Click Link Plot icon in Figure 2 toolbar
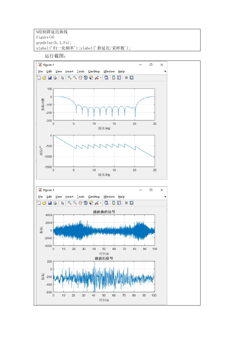 (x=106, y=203)
